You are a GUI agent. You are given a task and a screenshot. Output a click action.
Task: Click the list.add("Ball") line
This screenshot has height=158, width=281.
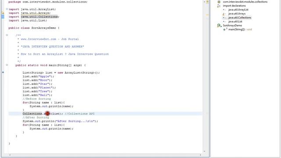pyautogui.click(x=37, y=95)
